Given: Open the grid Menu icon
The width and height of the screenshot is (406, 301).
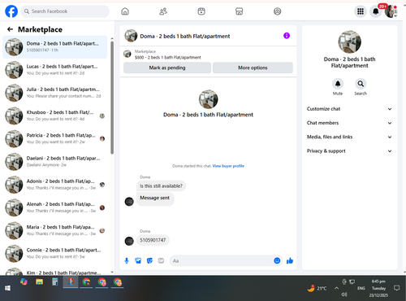Looking at the screenshot, I should [361, 11].
